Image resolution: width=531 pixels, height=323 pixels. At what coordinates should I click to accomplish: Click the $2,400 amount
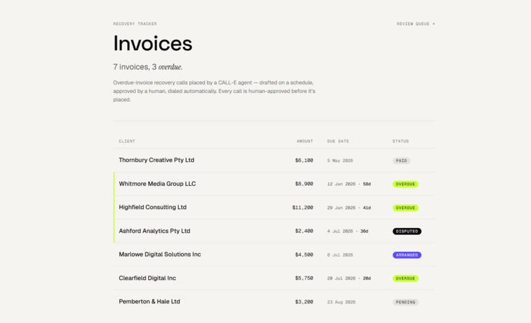coord(304,231)
